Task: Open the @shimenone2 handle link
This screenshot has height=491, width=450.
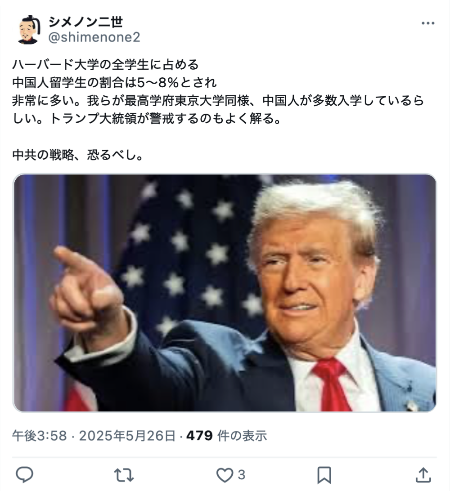Action: point(94,37)
